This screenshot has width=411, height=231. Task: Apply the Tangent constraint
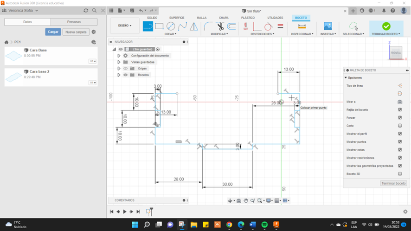pos(269,26)
